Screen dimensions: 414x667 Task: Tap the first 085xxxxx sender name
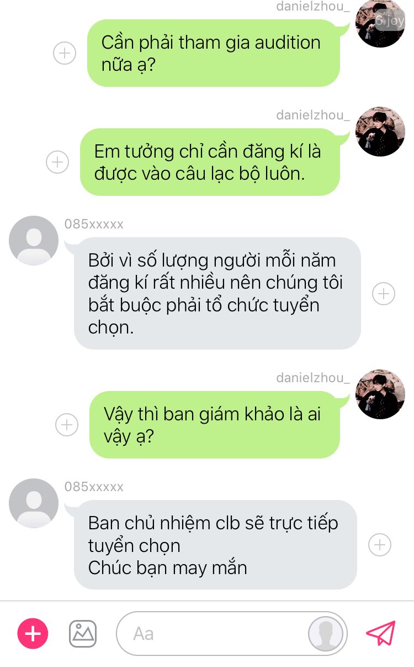point(94,224)
